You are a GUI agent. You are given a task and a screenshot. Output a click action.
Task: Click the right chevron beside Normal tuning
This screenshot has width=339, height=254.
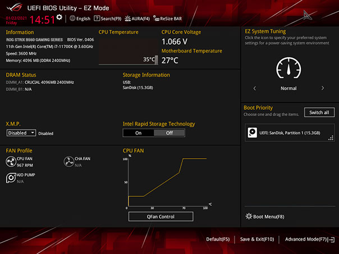[x=323, y=88]
